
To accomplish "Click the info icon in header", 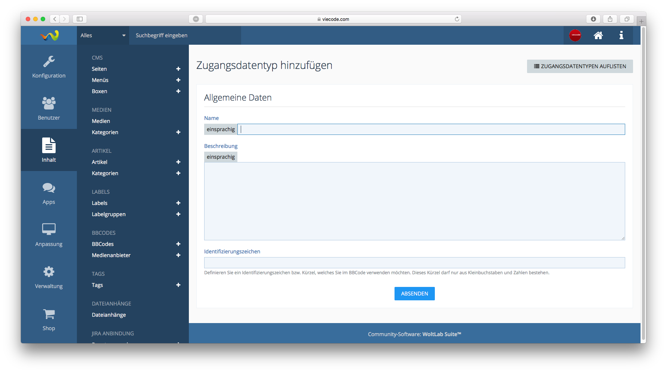I will pyautogui.click(x=621, y=35).
